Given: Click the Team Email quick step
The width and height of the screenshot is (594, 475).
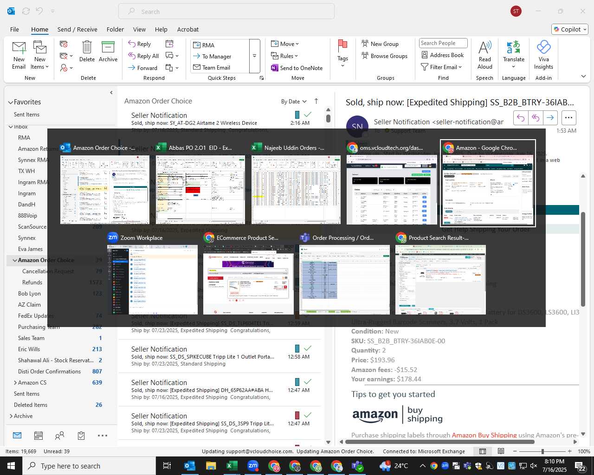Looking at the screenshot, I should (x=220, y=67).
